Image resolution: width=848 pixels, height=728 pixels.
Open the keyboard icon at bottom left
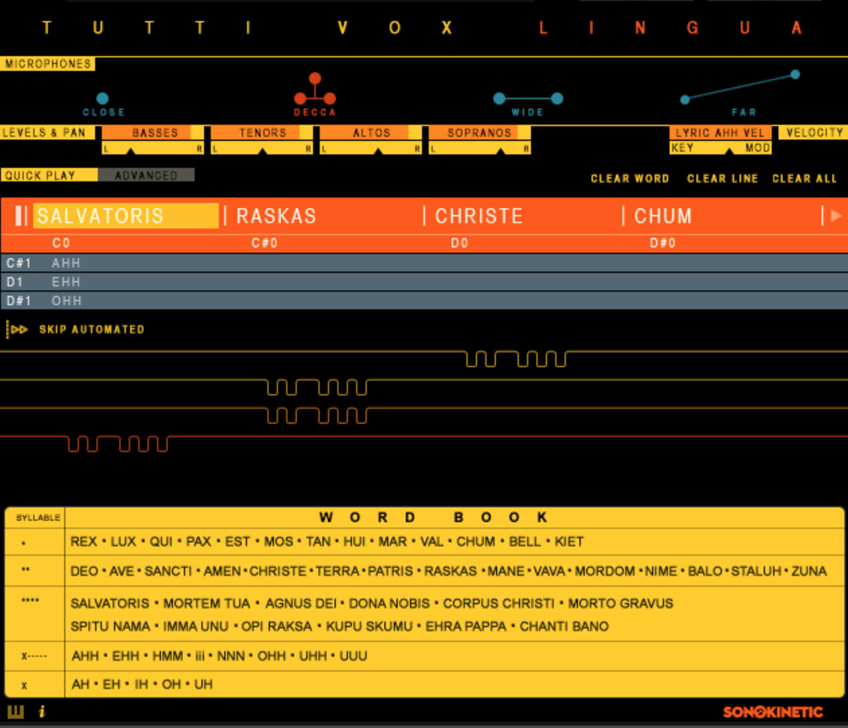click(15, 711)
